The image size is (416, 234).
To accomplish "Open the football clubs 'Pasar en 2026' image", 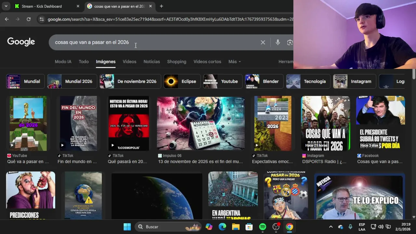I will (x=286, y=196).
